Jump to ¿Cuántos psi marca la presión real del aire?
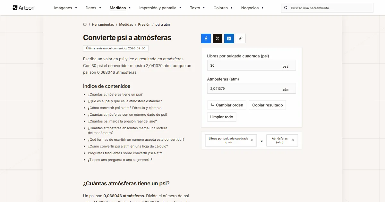Image resolution: width=385 pixels, height=202 pixels. click(x=122, y=121)
